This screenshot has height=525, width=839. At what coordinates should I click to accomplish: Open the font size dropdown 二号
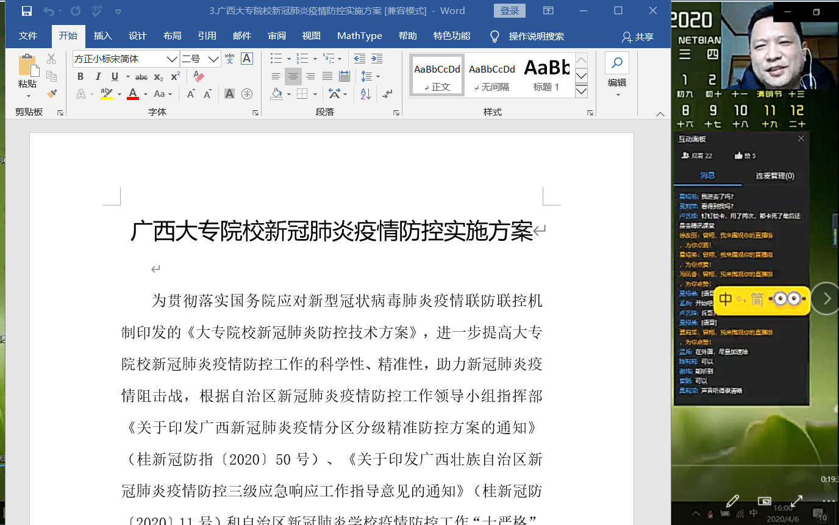tap(213, 59)
